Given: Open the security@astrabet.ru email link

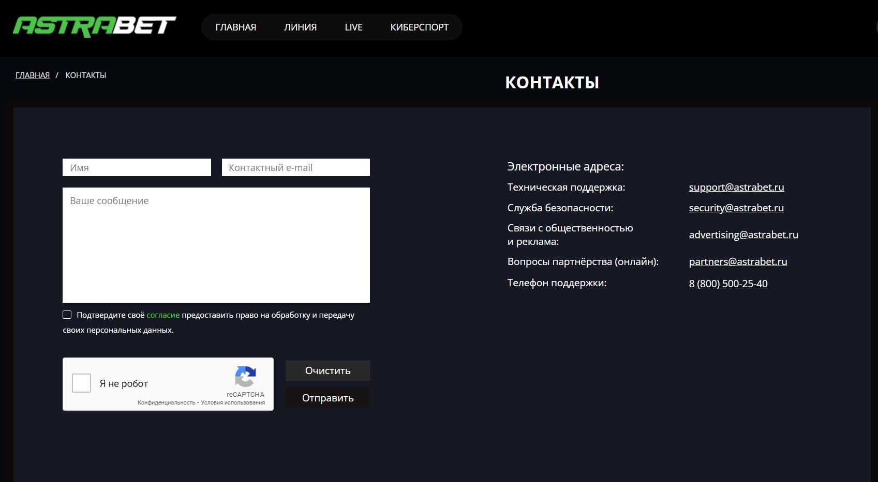Looking at the screenshot, I should (x=736, y=208).
